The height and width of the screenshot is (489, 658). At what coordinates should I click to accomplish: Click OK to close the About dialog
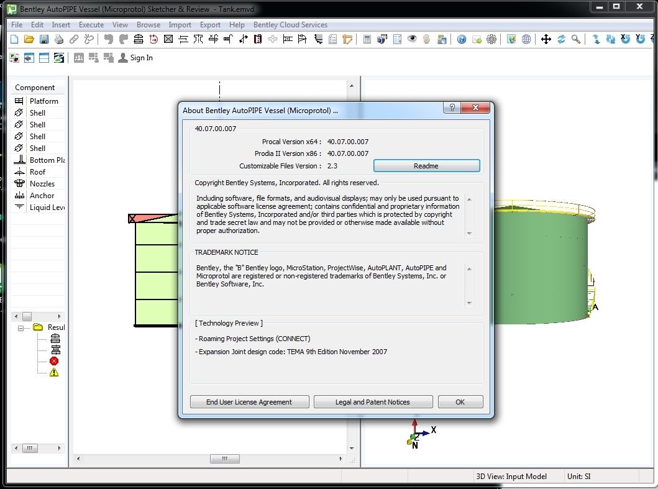point(460,401)
